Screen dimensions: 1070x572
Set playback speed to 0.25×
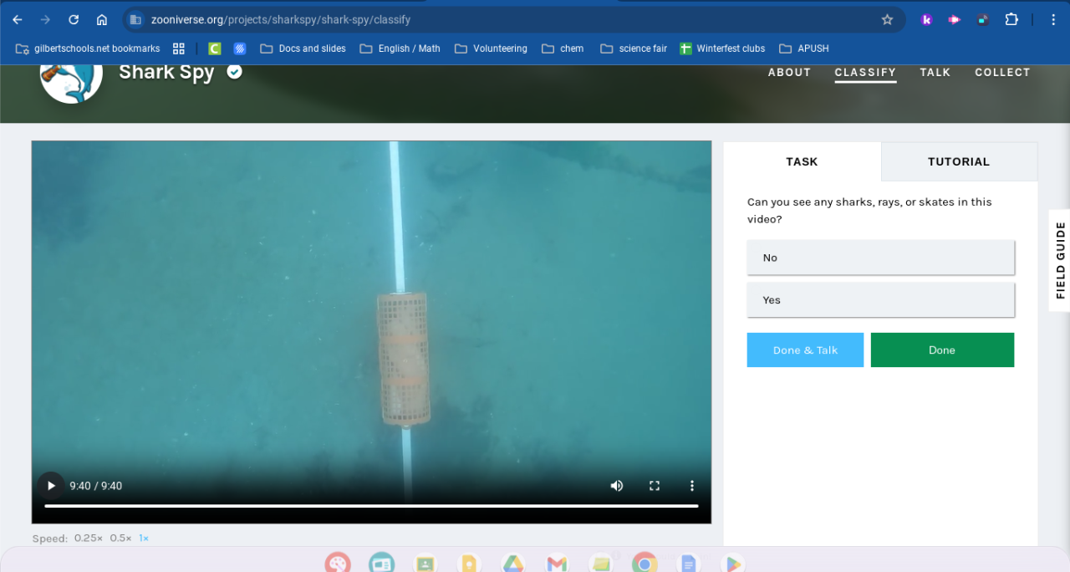click(x=88, y=539)
